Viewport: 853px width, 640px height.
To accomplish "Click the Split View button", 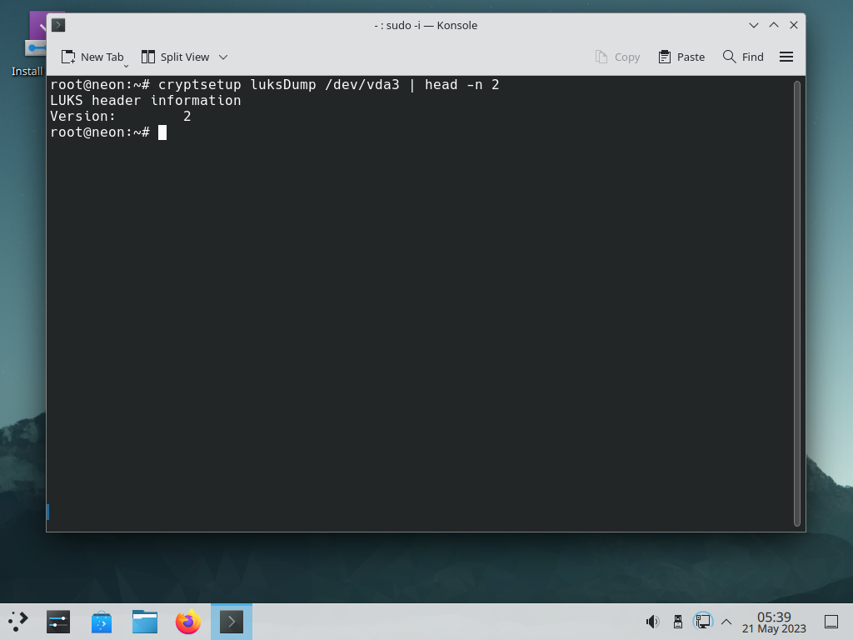I will coord(175,57).
